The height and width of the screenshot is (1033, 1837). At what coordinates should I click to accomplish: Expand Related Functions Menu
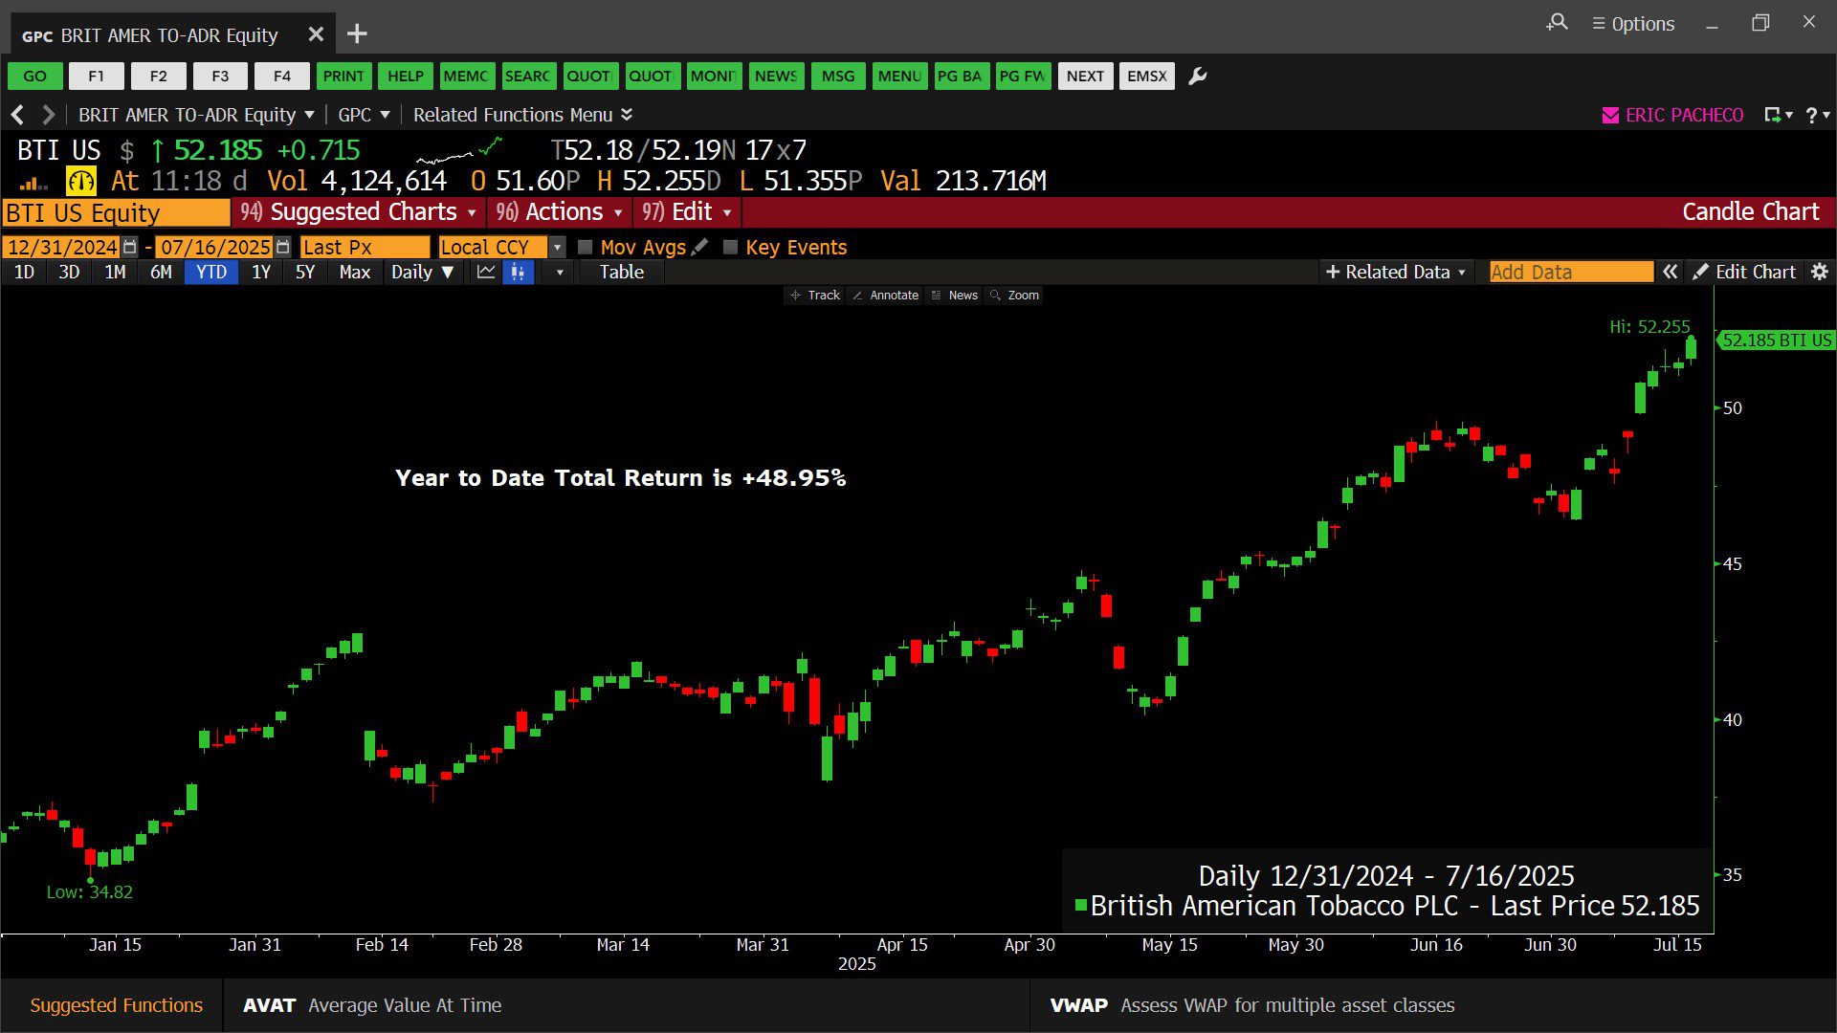coord(522,115)
